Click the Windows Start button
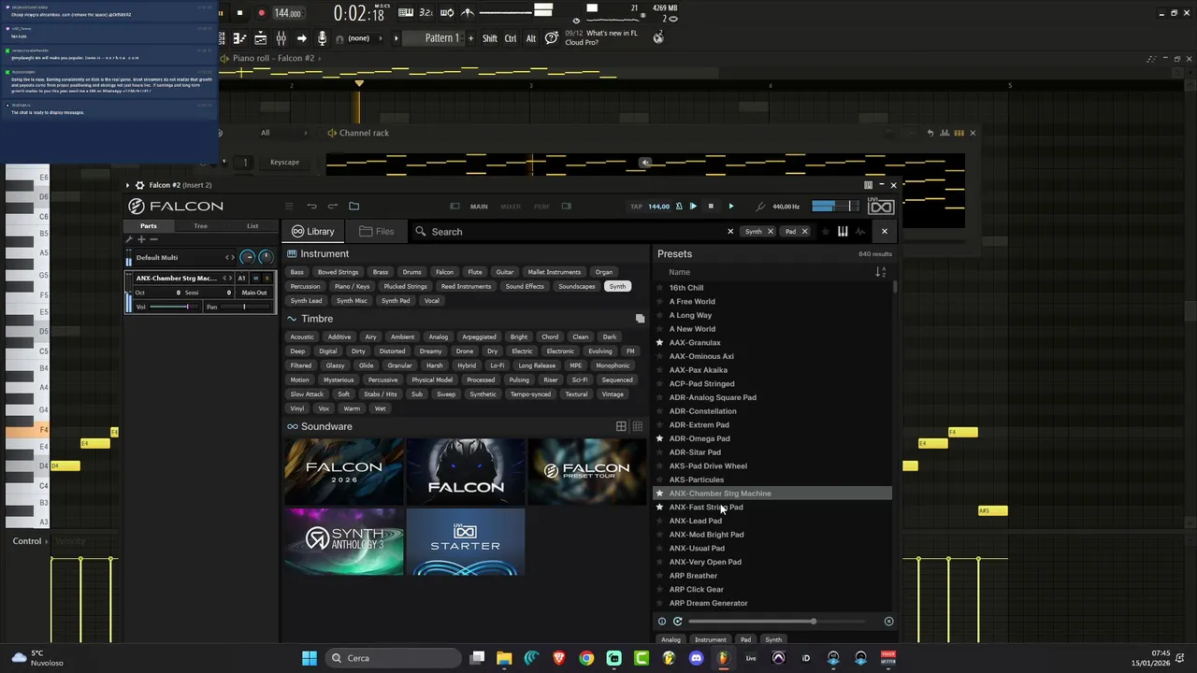The height and width of the screenshot is (673, 1197). pos(310,658)
